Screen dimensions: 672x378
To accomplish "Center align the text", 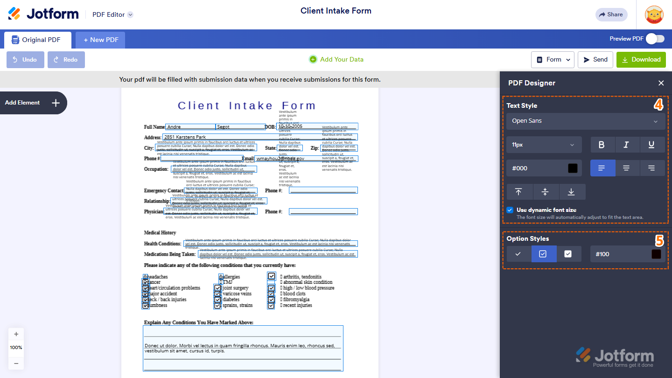I will coord(627,168).
